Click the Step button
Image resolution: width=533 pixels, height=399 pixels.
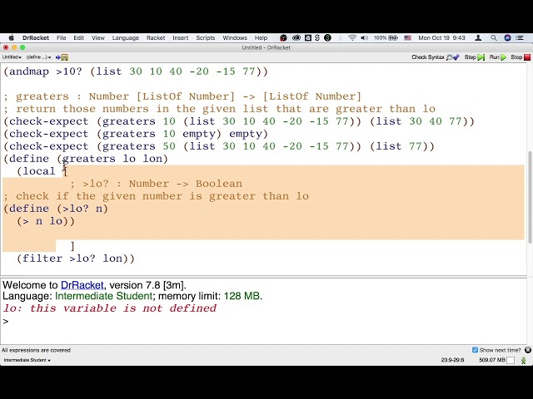[x=474, y=57]
